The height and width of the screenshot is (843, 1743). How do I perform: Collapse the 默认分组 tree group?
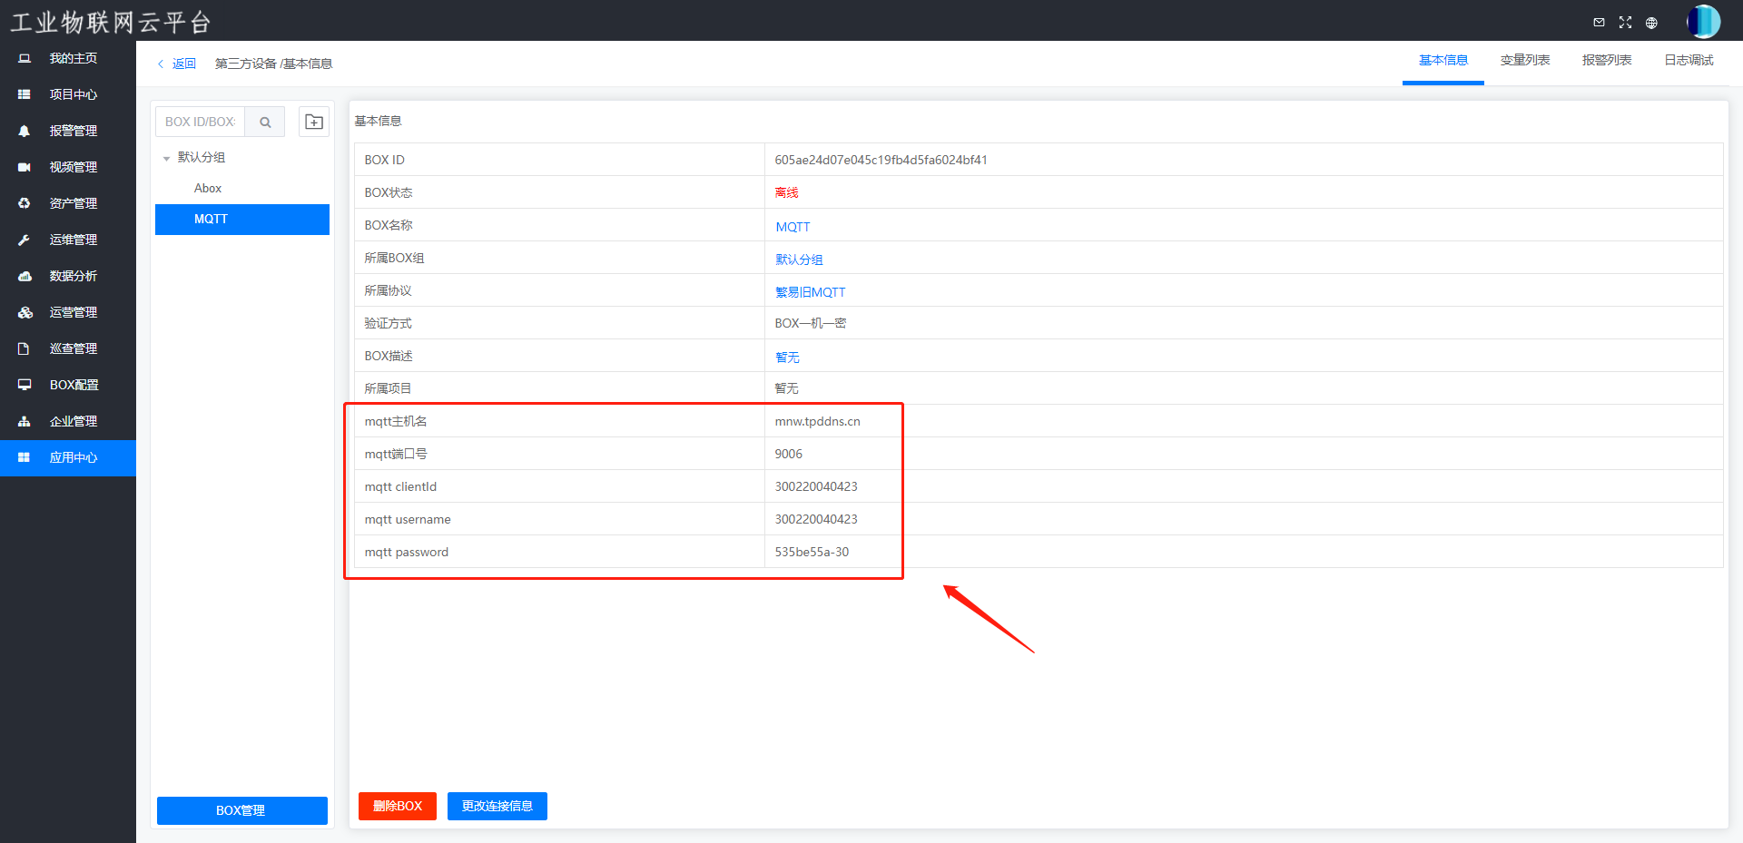click(x=167, y=158)
